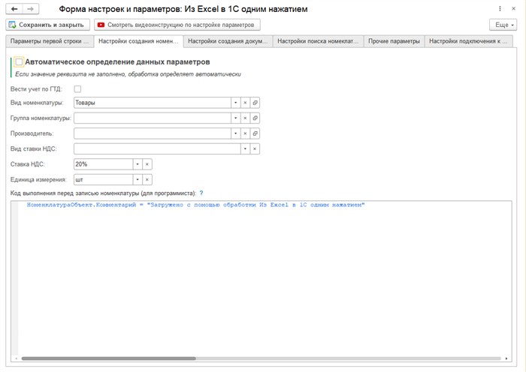Screen dimensions: 526x372
Task: Open the Группа номенклатуры item
Action: pos(255,118)
